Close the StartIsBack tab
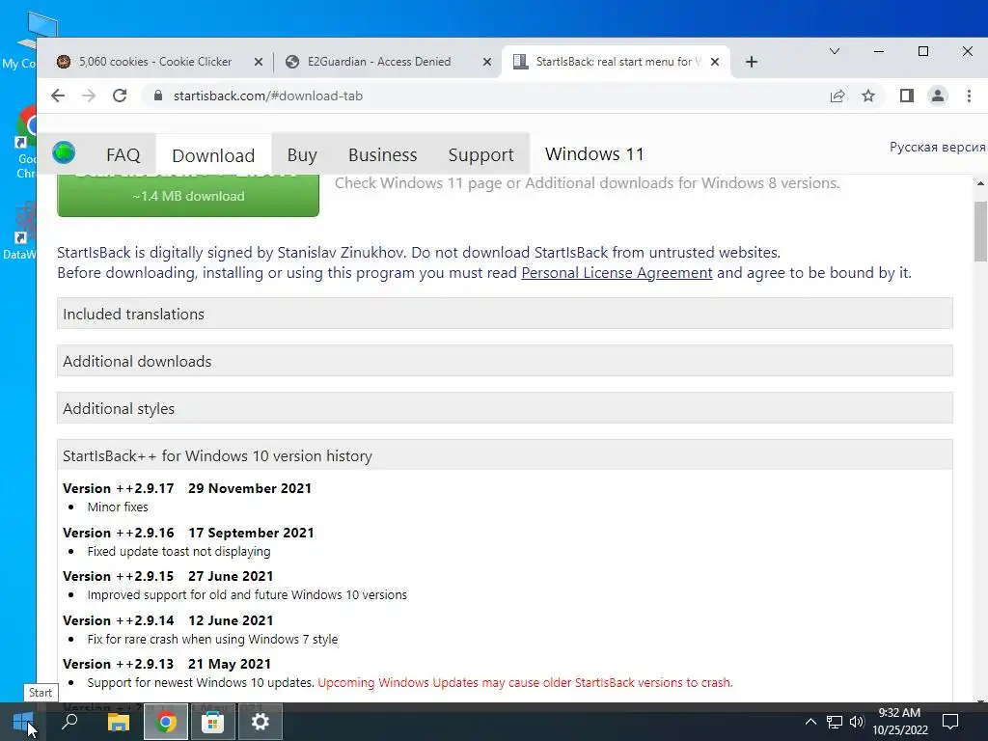 (715, 62)
